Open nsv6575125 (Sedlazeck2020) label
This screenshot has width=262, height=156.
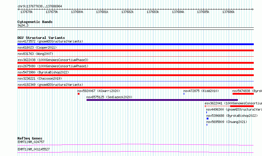(x=109, y=97)
